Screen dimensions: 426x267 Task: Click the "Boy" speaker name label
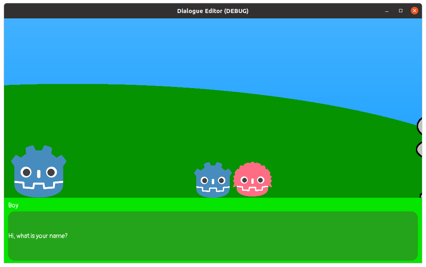click(13, 205)
